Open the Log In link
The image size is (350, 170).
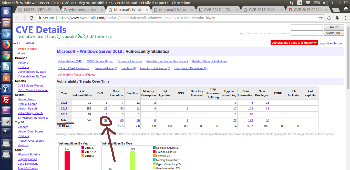pos(17,43)
